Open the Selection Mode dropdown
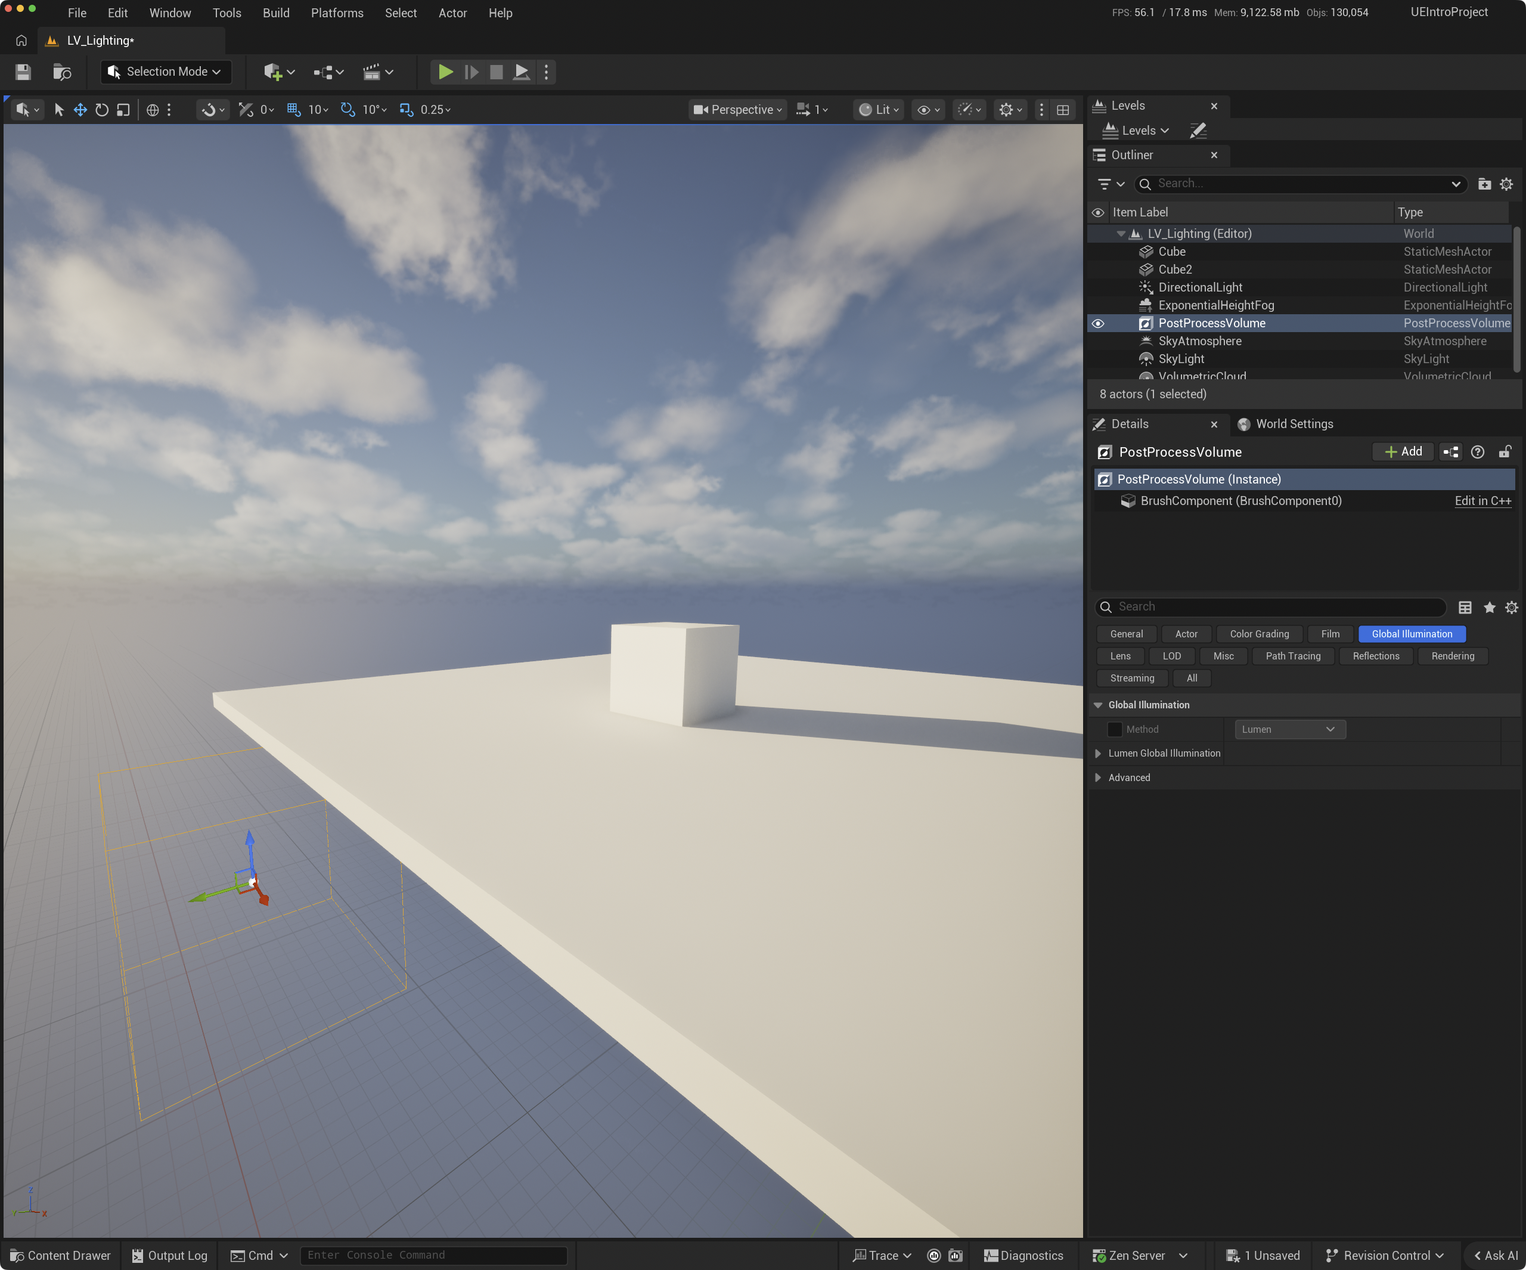Screen dimensions: 1526x1270 click(x=166, y=72)
